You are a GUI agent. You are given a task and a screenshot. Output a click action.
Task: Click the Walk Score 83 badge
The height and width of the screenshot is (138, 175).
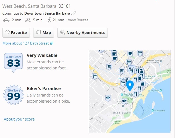click(x=13, y=63)
